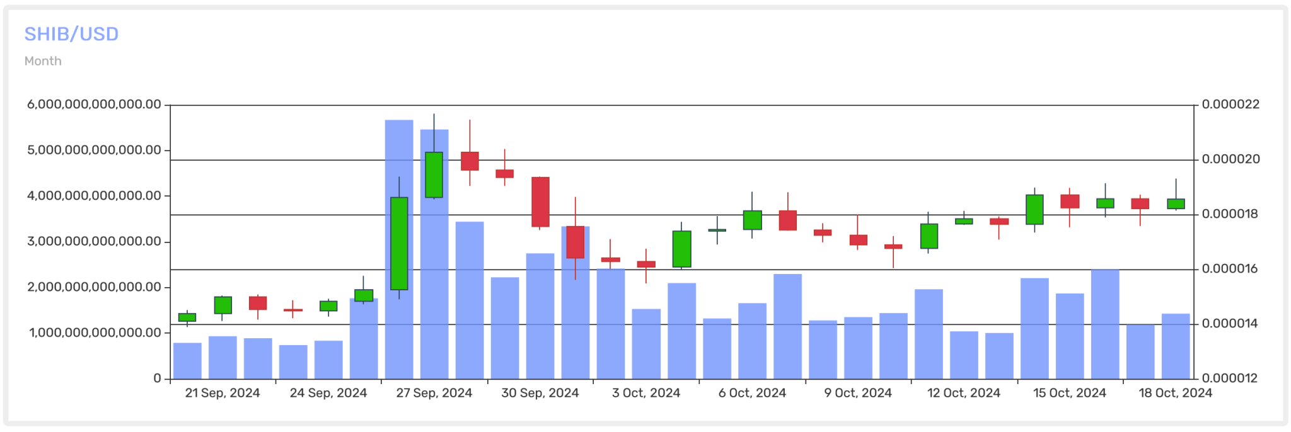
Task: Select the green candle above 18 Oct
Action: click(1176, 203)
